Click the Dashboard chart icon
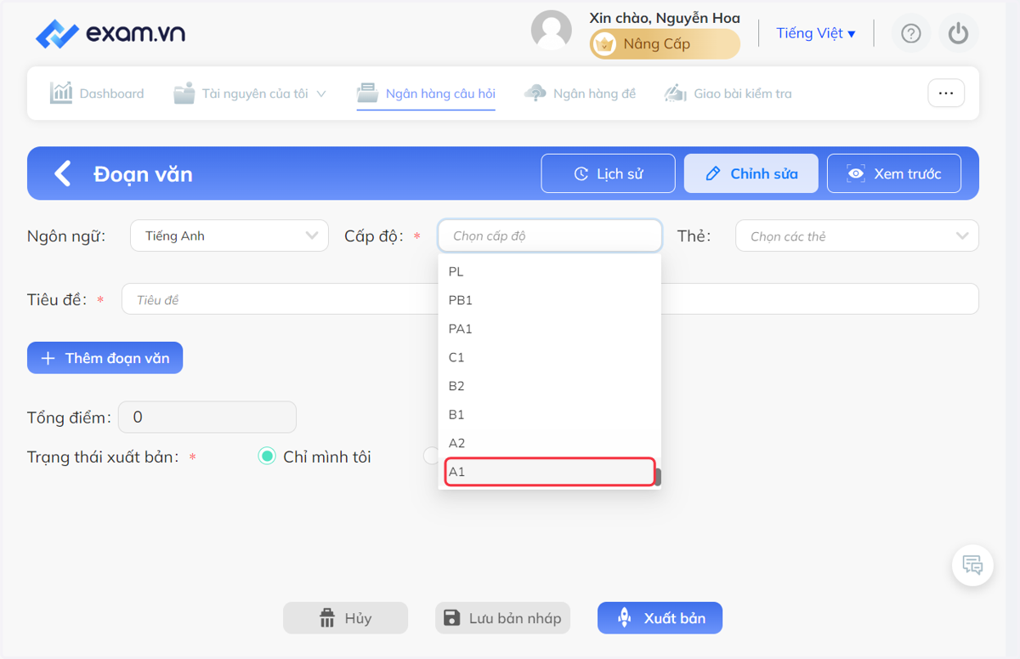The height and width of the screenshot is (659, 1020). click(x=61, y=93)
